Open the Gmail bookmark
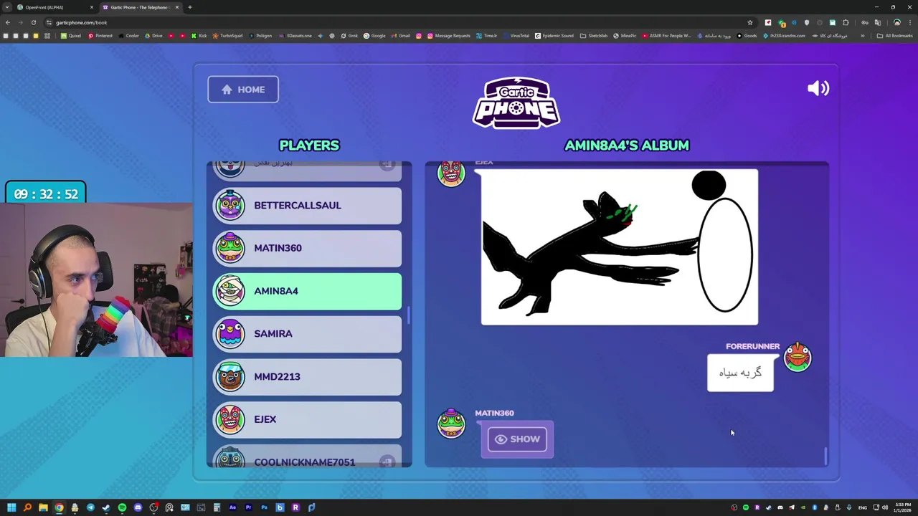Image resolution: width=918 pixels, height=516 pixels. coord(400,36)
